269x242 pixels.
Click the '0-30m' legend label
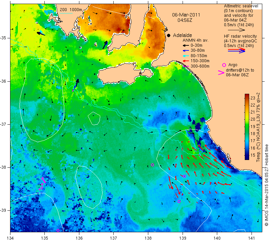(196, 45)
